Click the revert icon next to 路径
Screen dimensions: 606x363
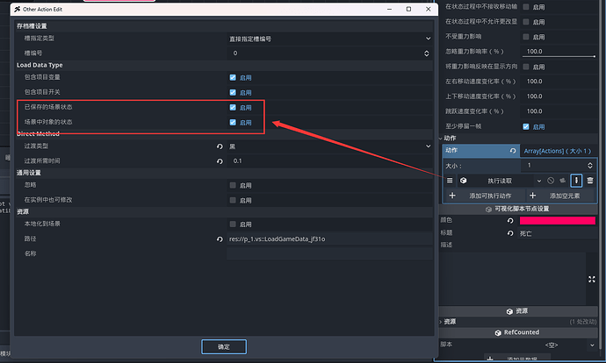[x=220, y=238]
